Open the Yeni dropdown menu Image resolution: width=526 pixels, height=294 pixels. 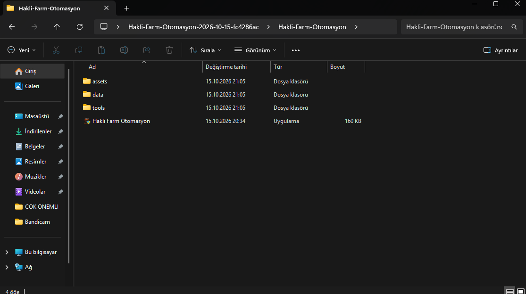(x=22, y=50)
